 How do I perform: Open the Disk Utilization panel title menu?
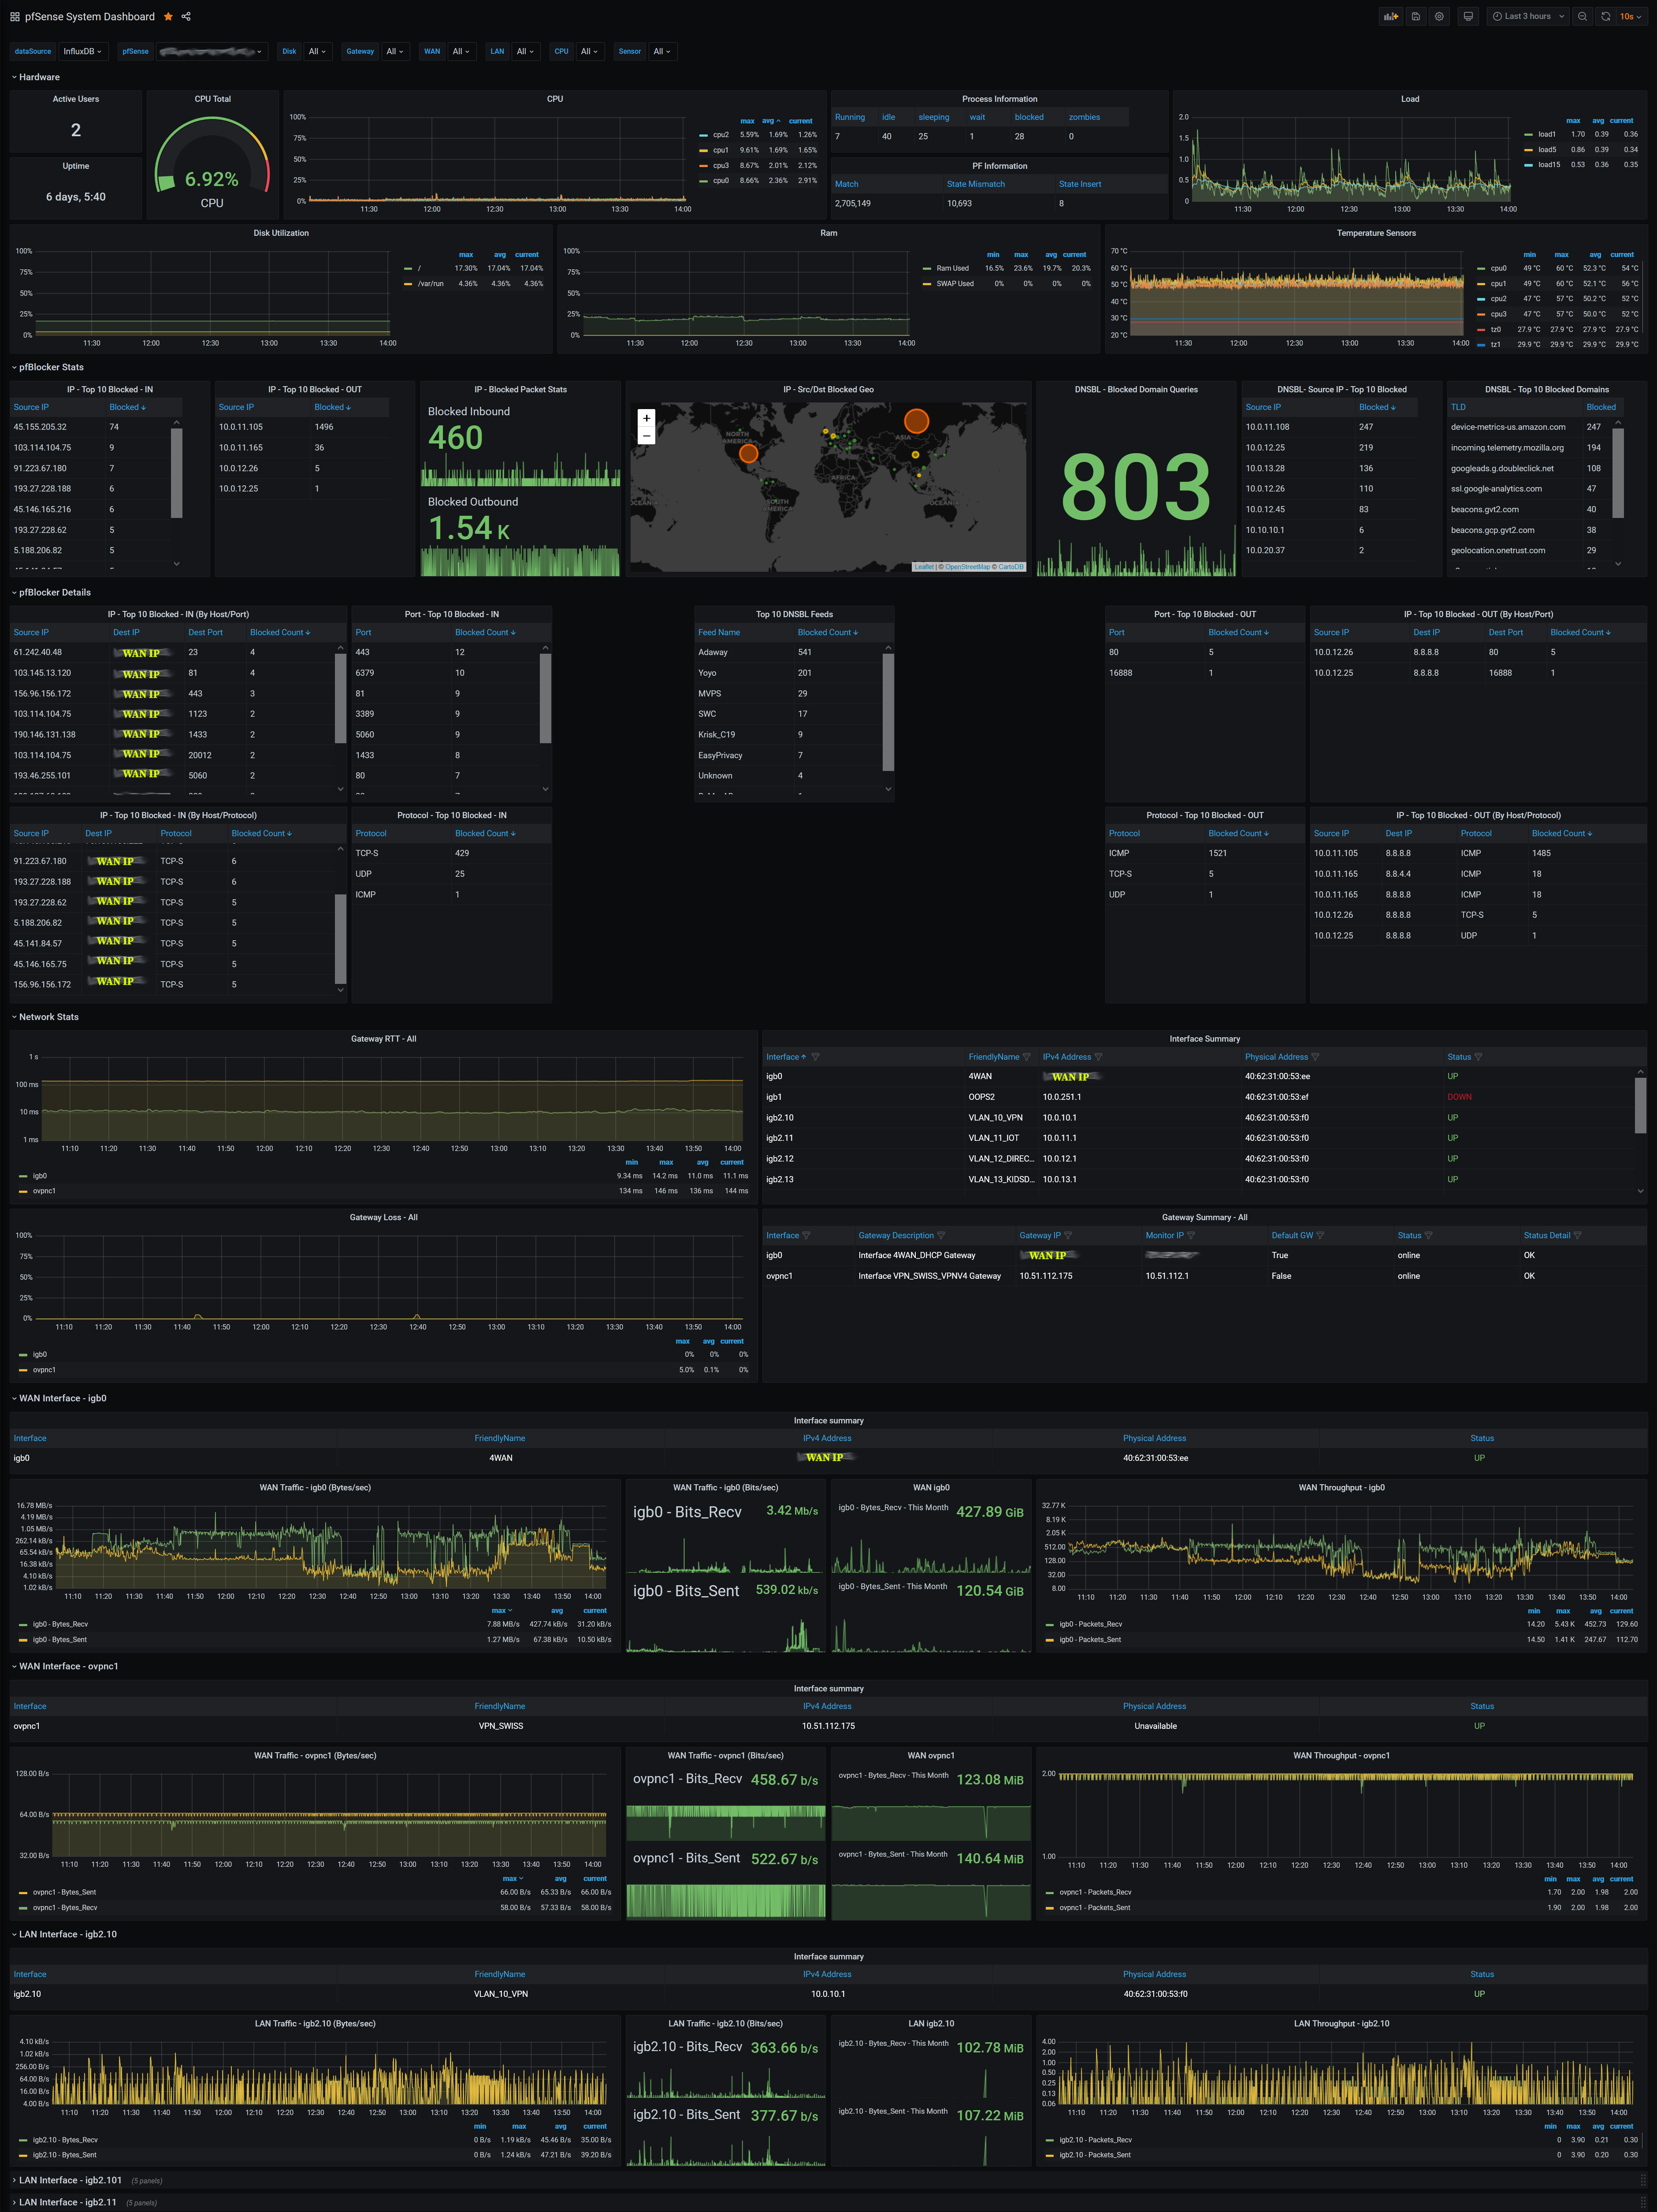coord(281,233)
